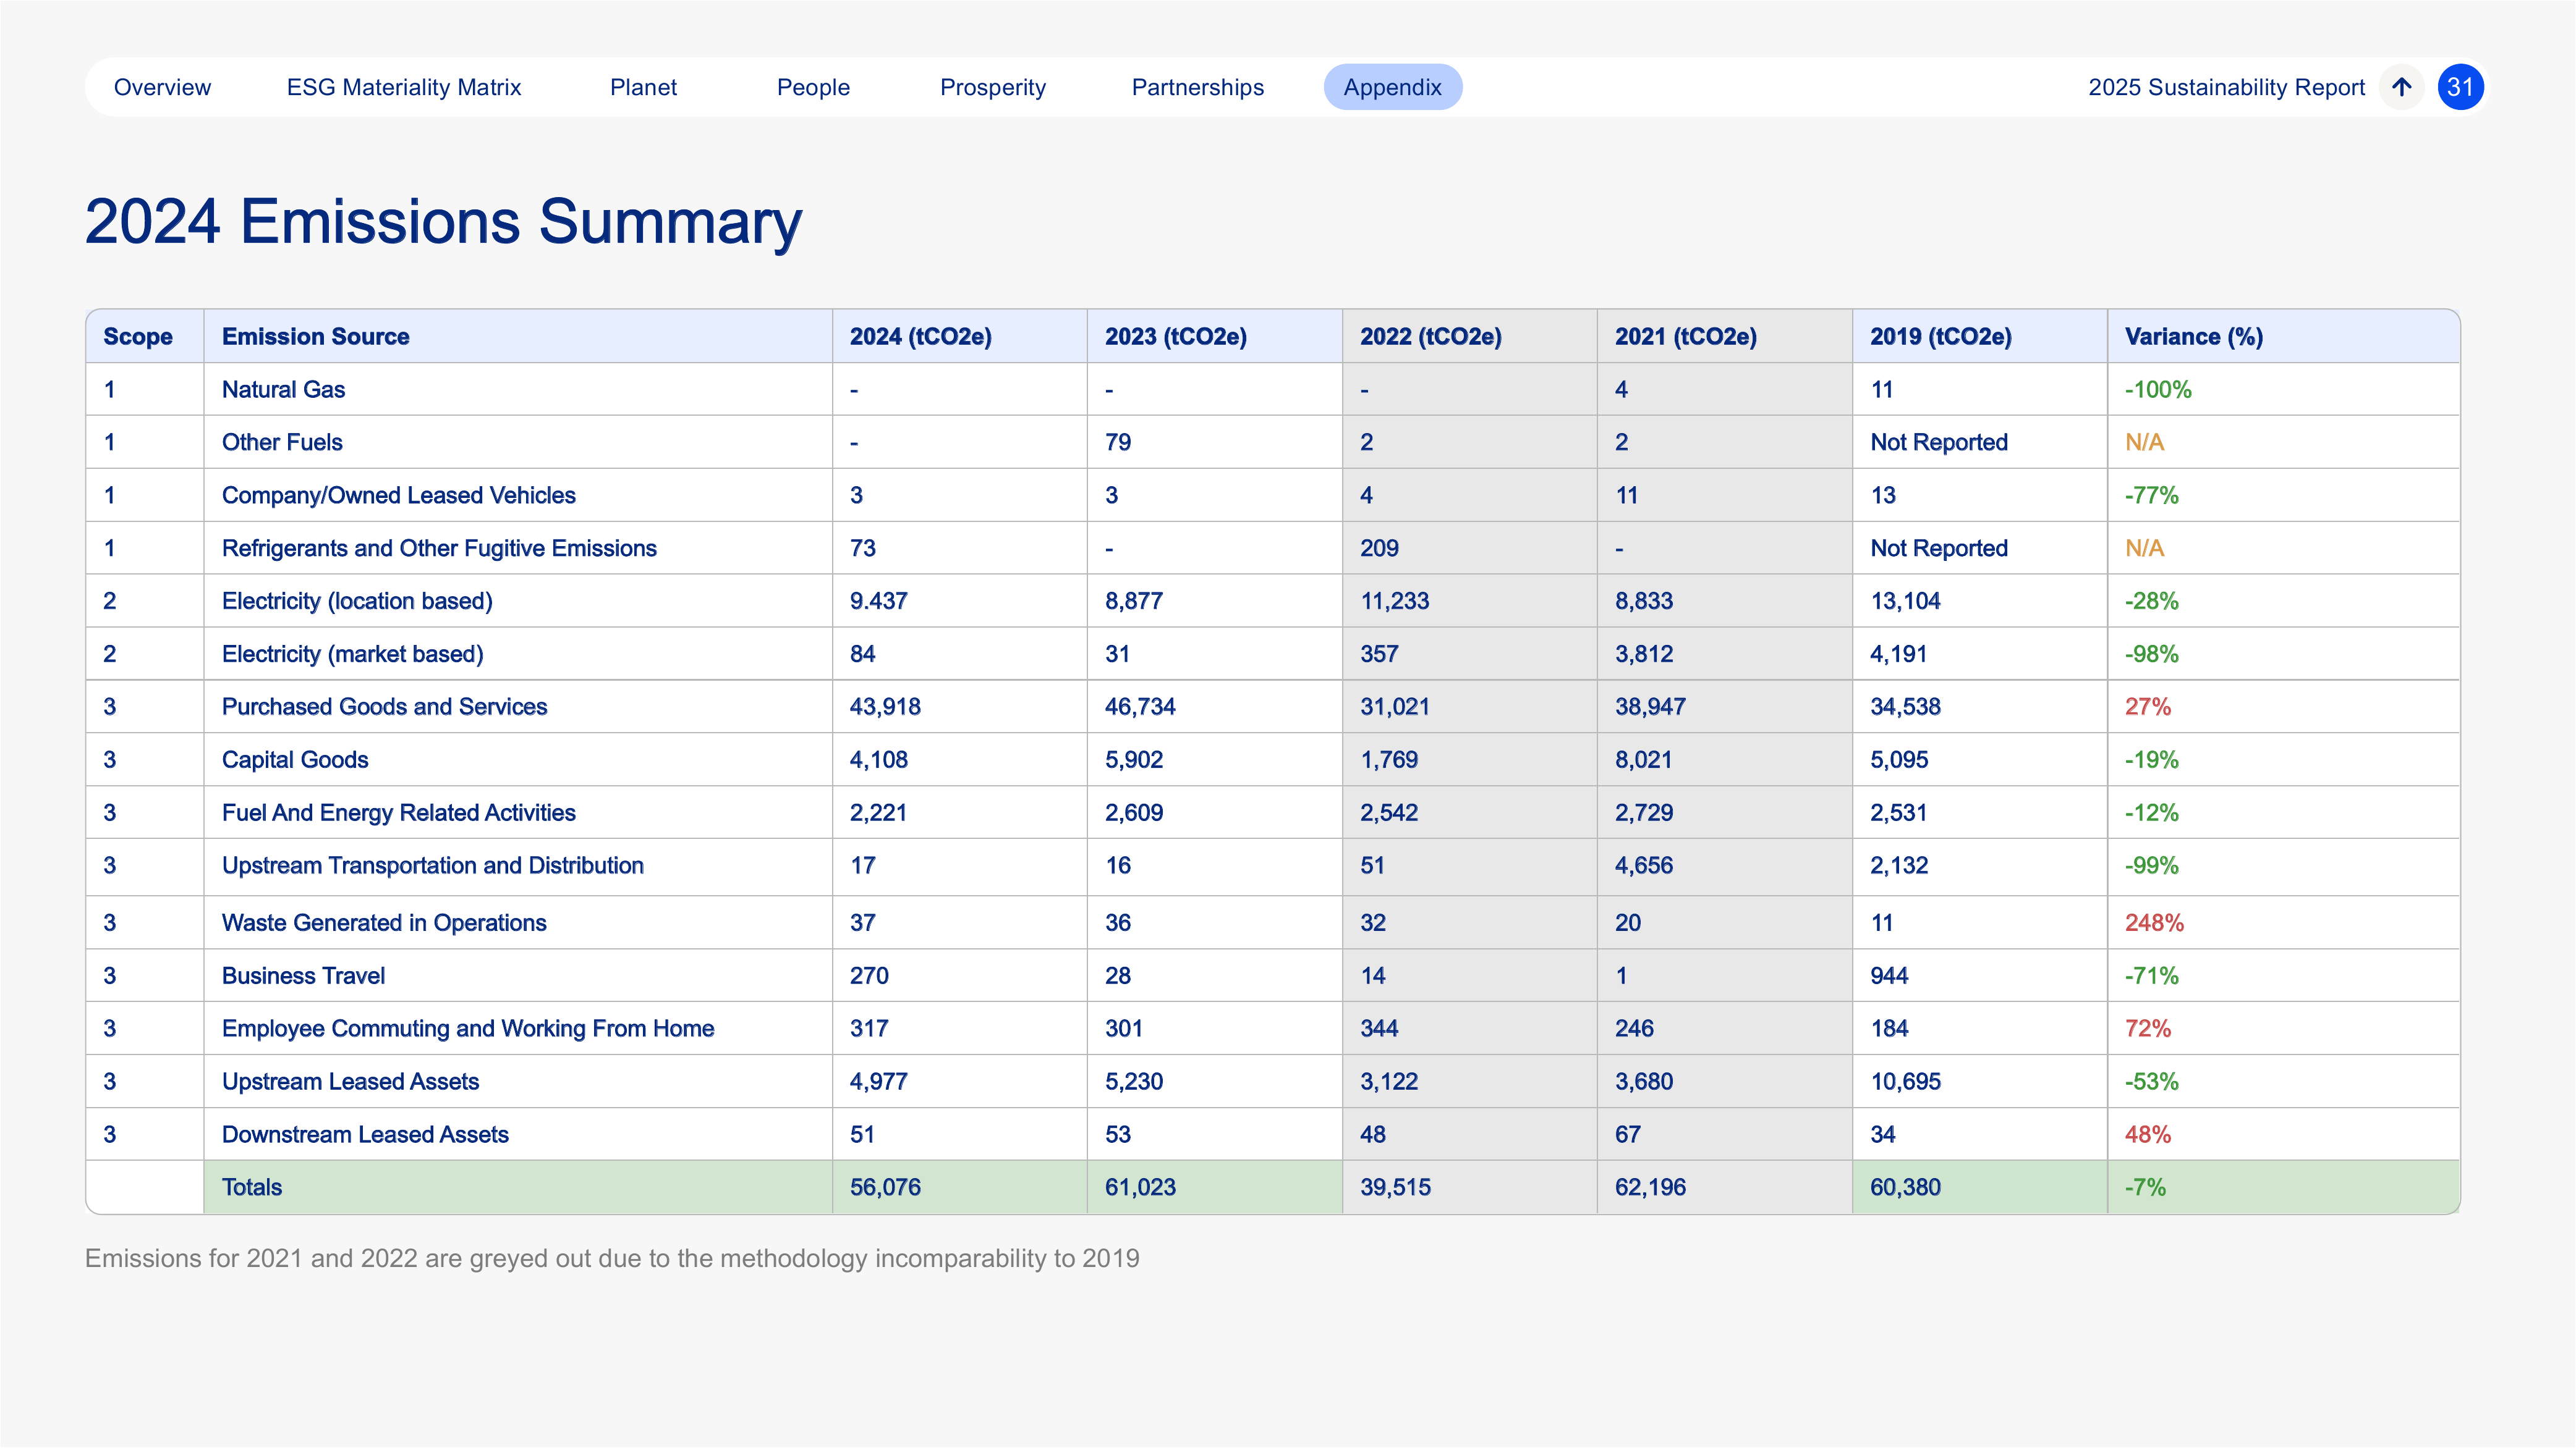Click the up arrow icon in the header
The height and width of the screenshot is (1448, 2576).
[2401, 87]
